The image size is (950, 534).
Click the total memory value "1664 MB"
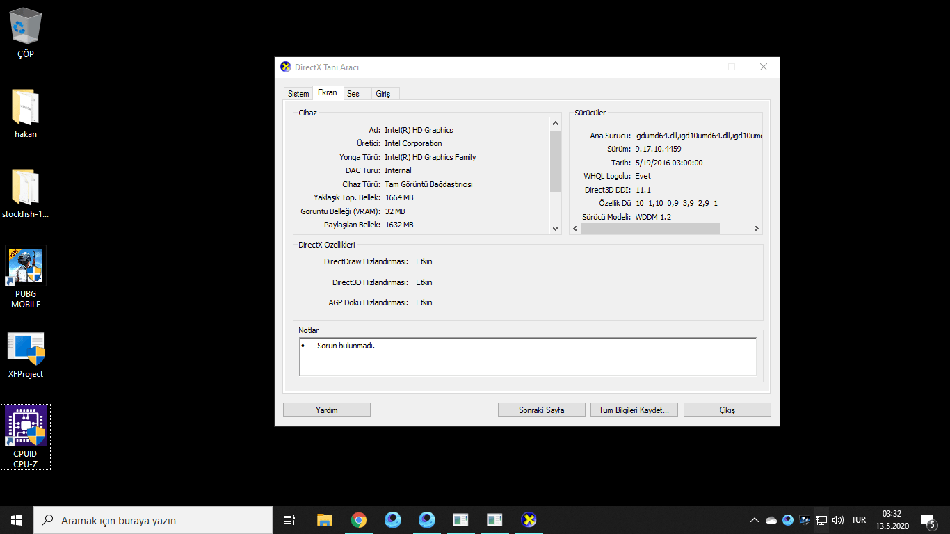(x=399, y=197)
